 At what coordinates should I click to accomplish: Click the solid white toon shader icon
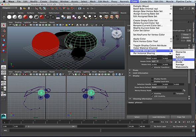point(9,17)
